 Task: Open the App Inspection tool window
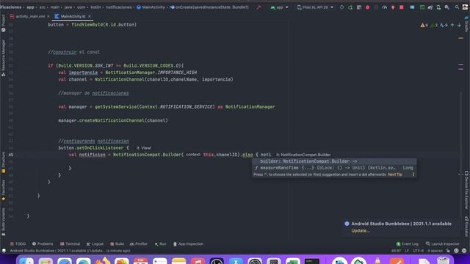click(188, 244)
